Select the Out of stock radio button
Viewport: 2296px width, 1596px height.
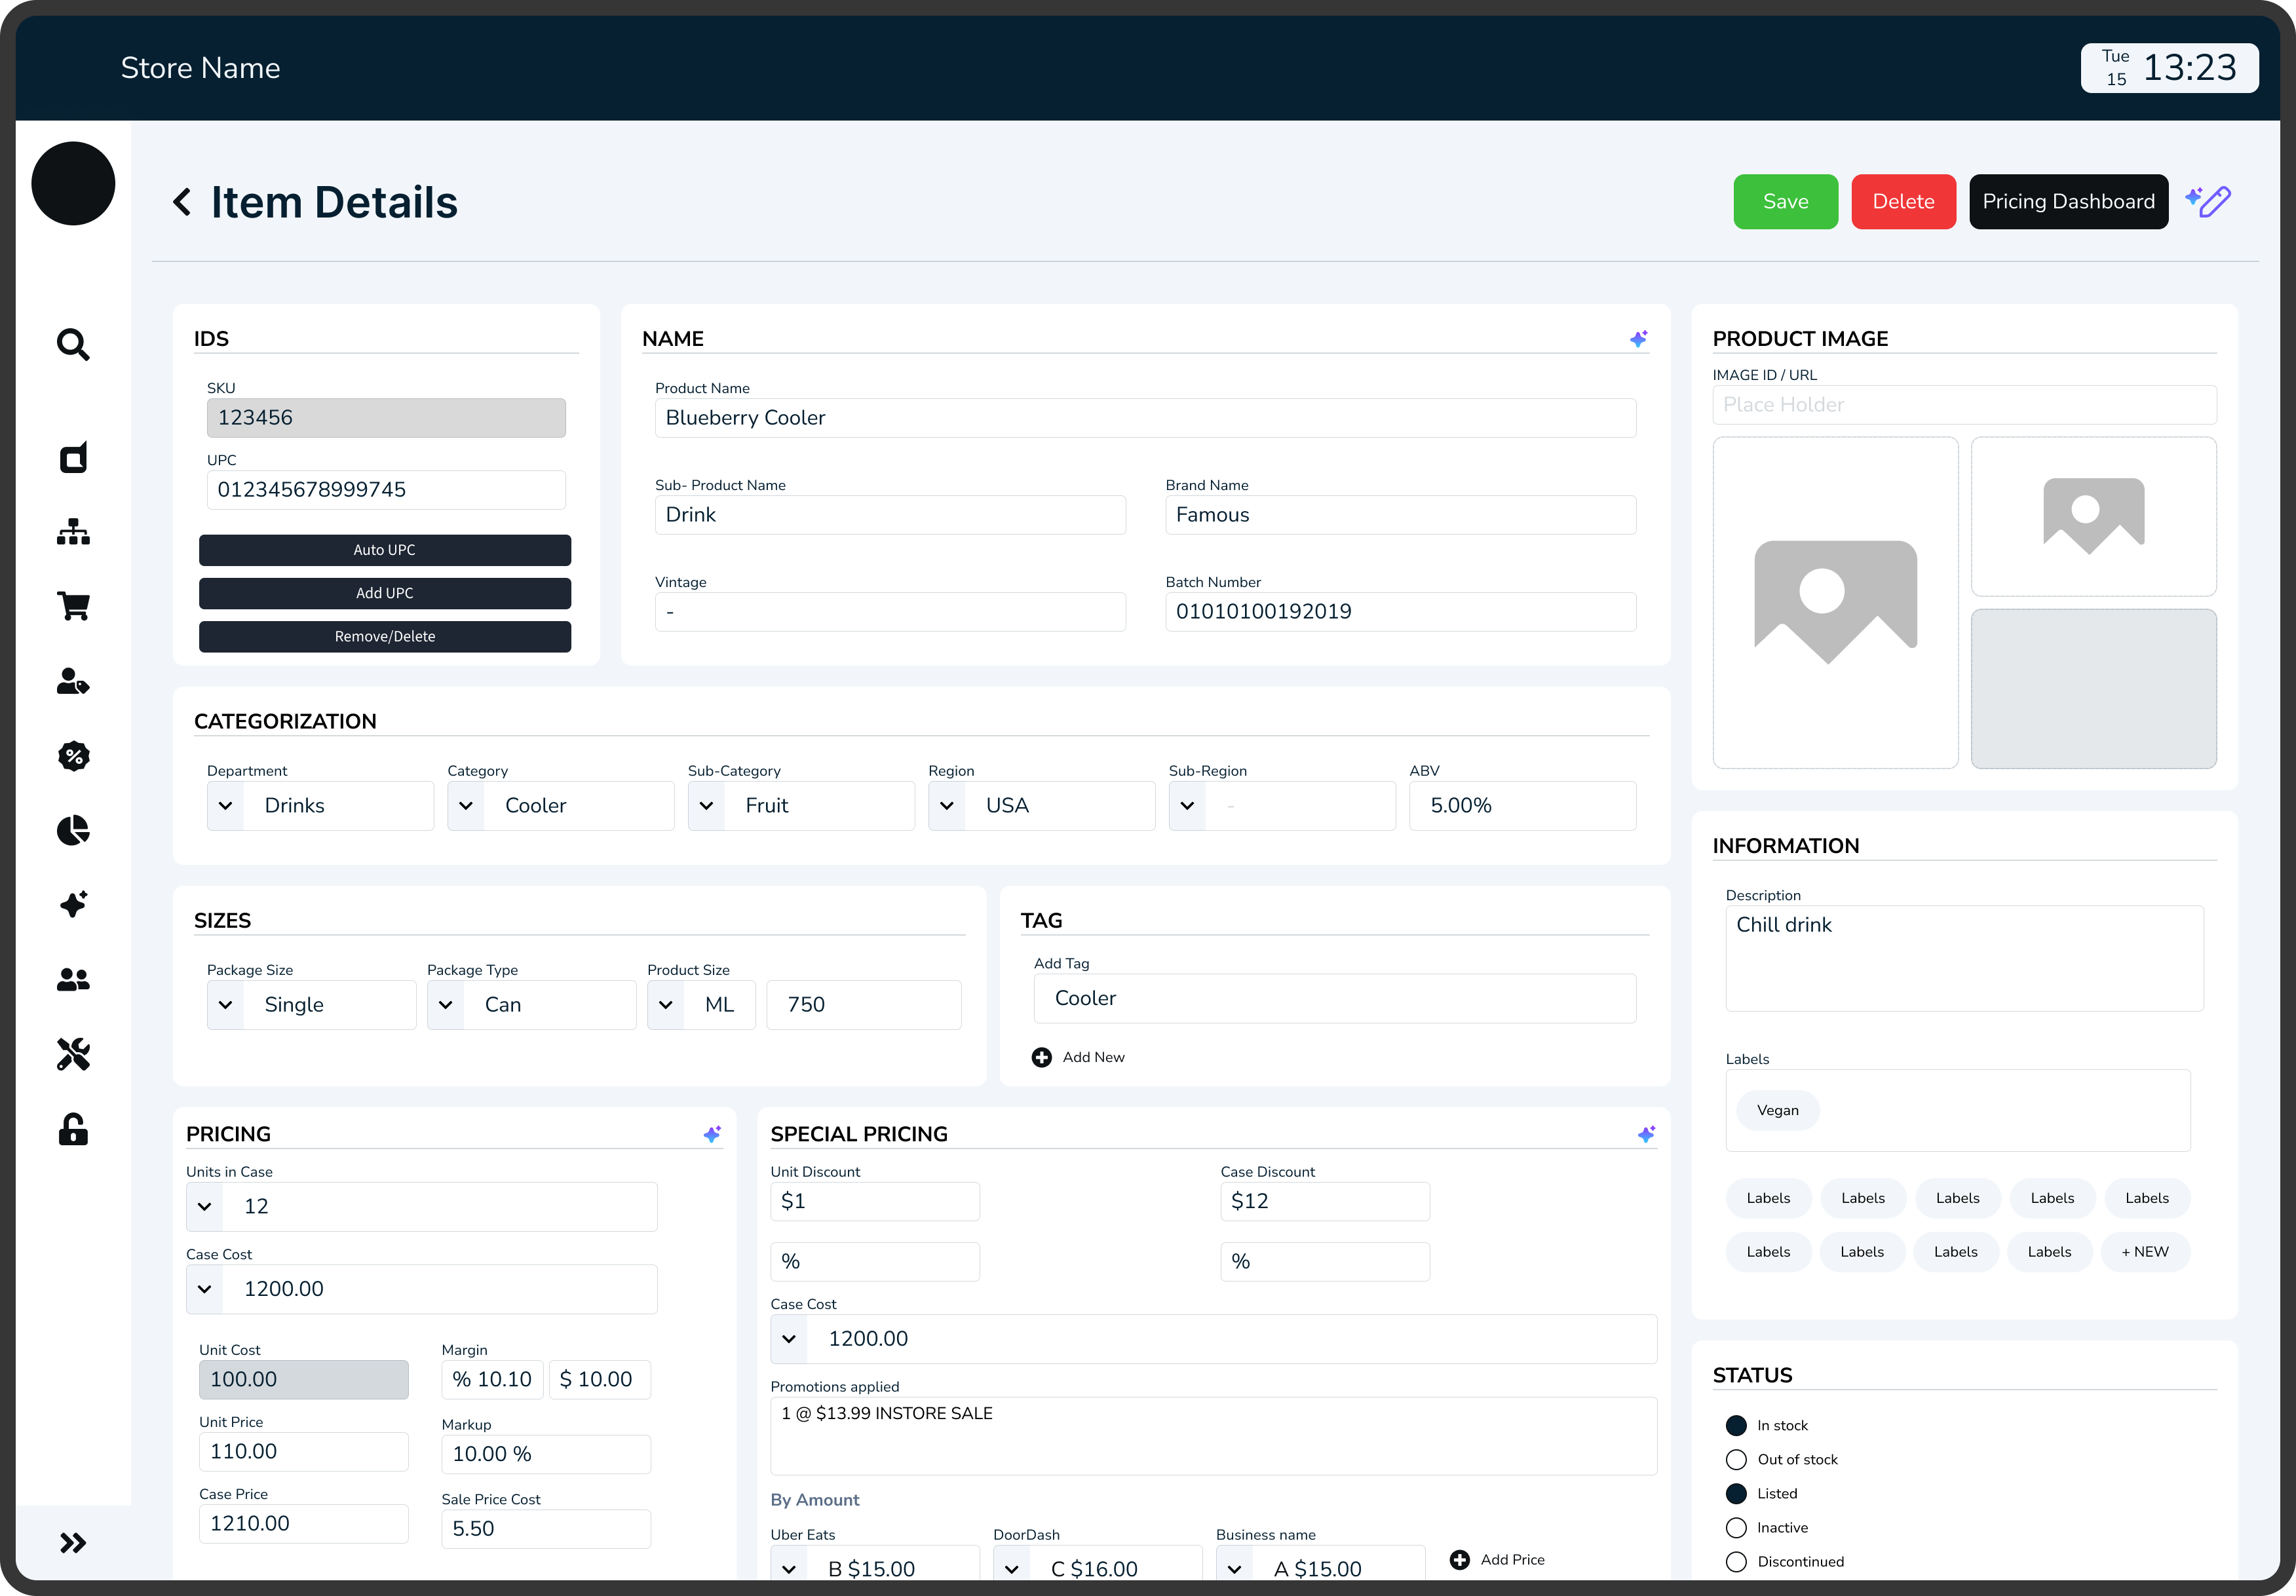tap(1736, 1459)
